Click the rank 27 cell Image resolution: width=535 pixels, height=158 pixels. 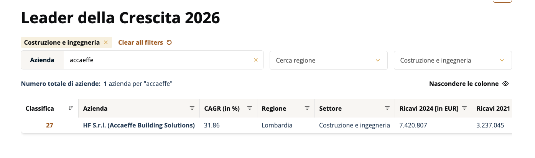(49, 125)
